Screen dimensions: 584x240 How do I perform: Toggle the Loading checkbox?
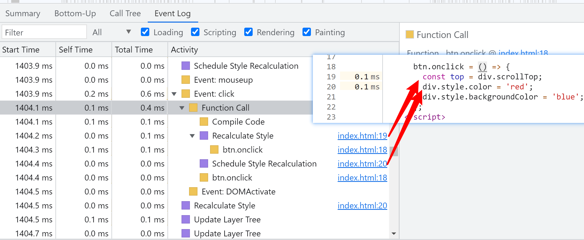[x=145, y=32]
